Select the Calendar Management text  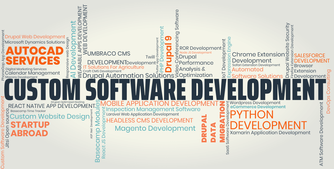tap(32, 73)
